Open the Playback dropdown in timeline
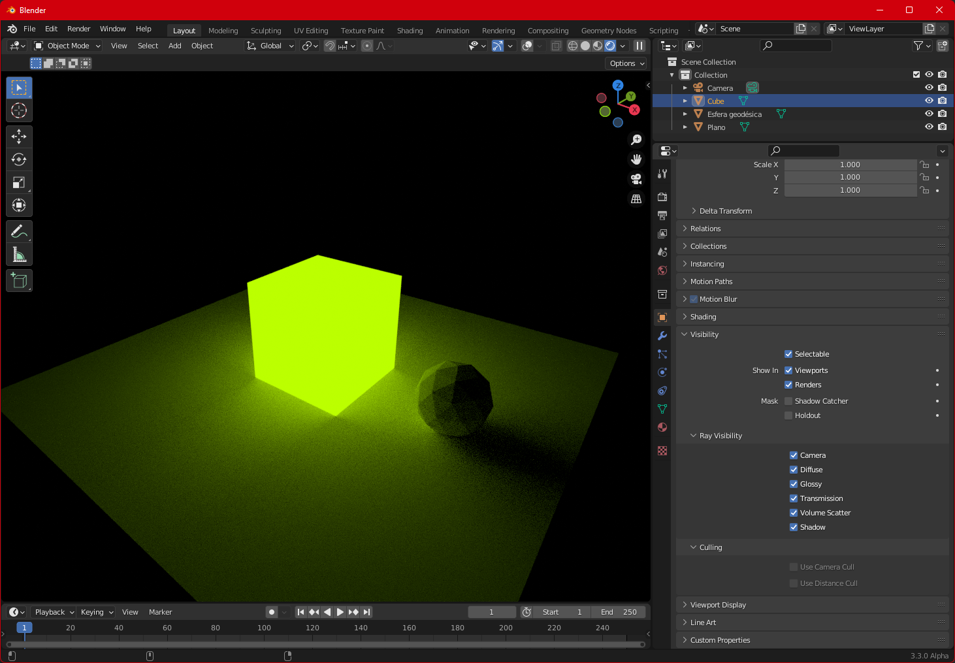Screen dimensions: 955x663 click(x=54, y=612)
